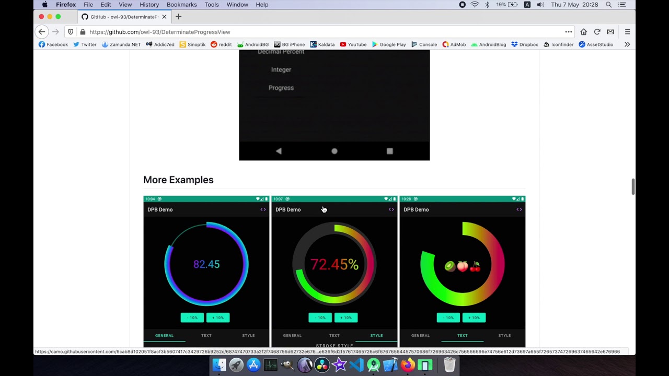Open the Tools menu
This screenshot has height=376, width=669.
tap(212, 5)
